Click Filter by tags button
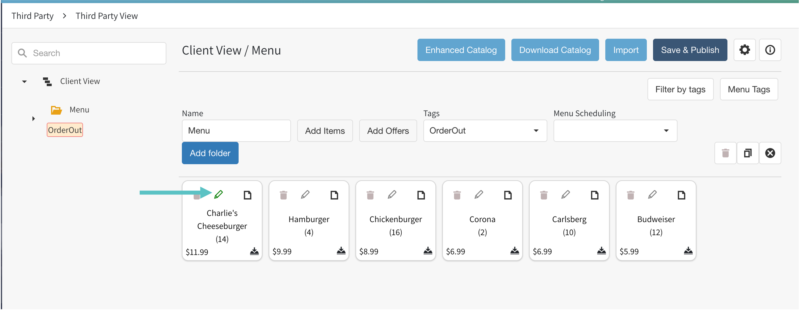This screenshot has width=799, height=310. pyautogui.click(x=680, y=89)
